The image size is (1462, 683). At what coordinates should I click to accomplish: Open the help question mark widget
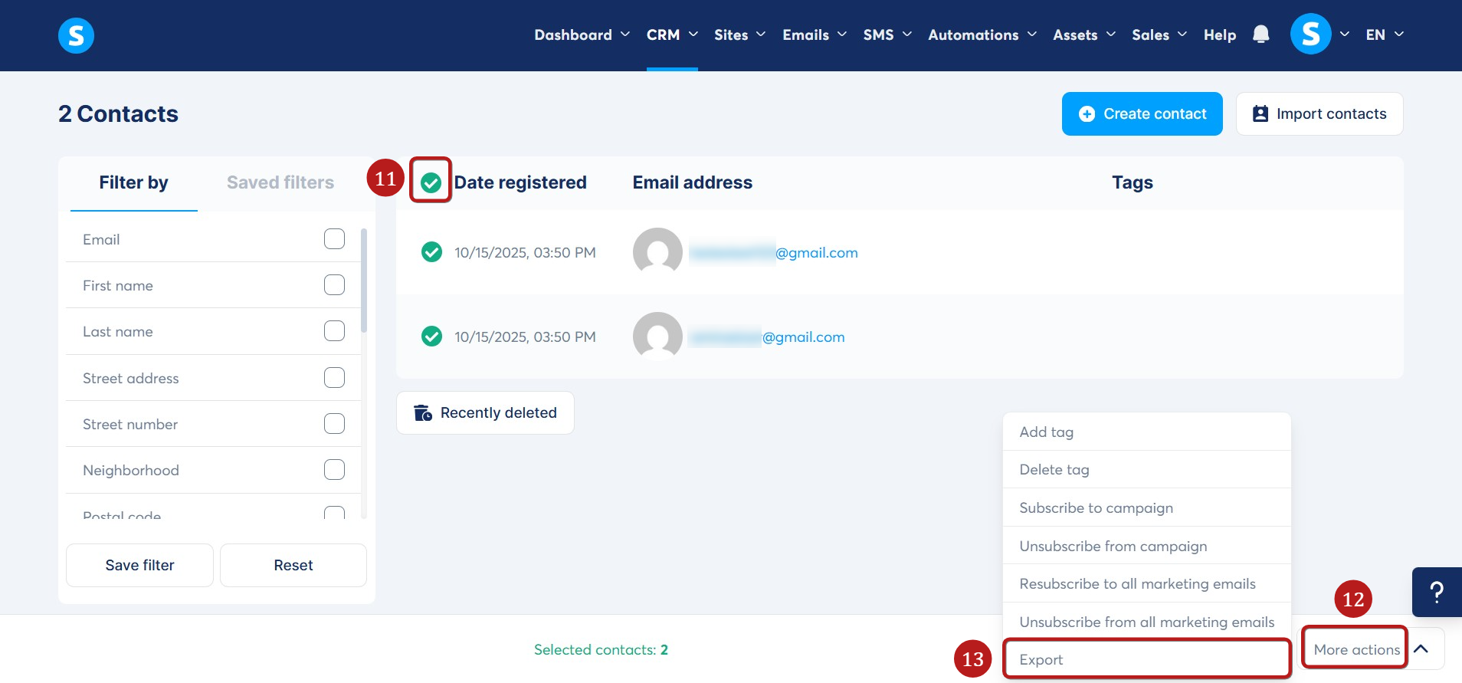(x=1437, y=592)
